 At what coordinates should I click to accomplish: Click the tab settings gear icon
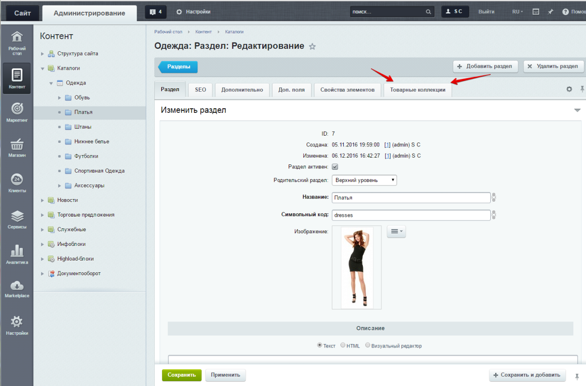569,89
